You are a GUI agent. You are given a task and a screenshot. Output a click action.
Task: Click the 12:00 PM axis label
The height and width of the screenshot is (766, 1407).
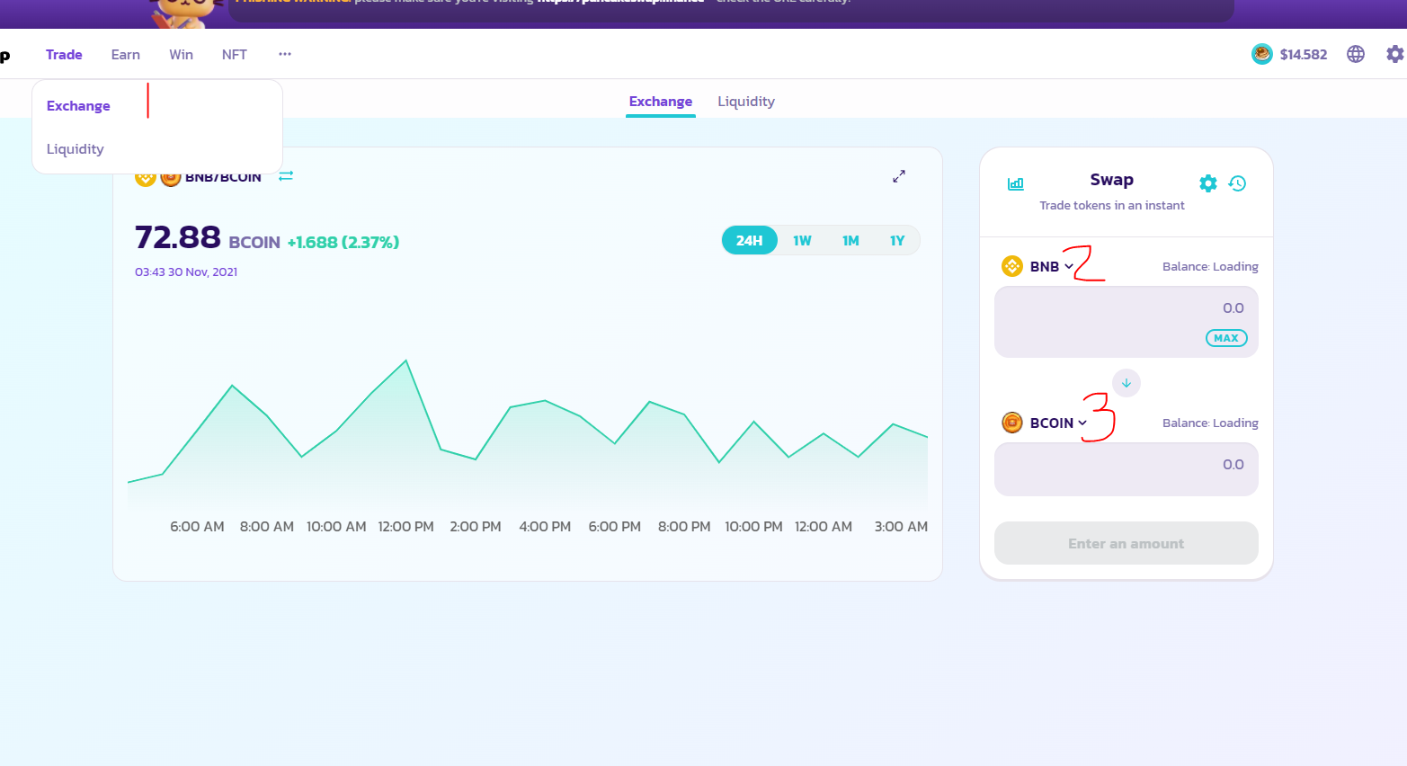[406, 527]
